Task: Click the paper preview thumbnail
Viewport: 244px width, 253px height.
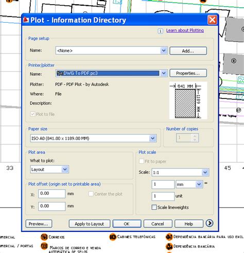Action: [188, 100]
